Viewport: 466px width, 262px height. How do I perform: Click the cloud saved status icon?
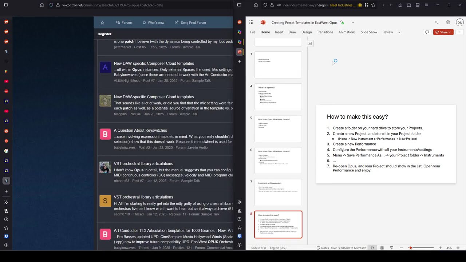coord(341,23)
